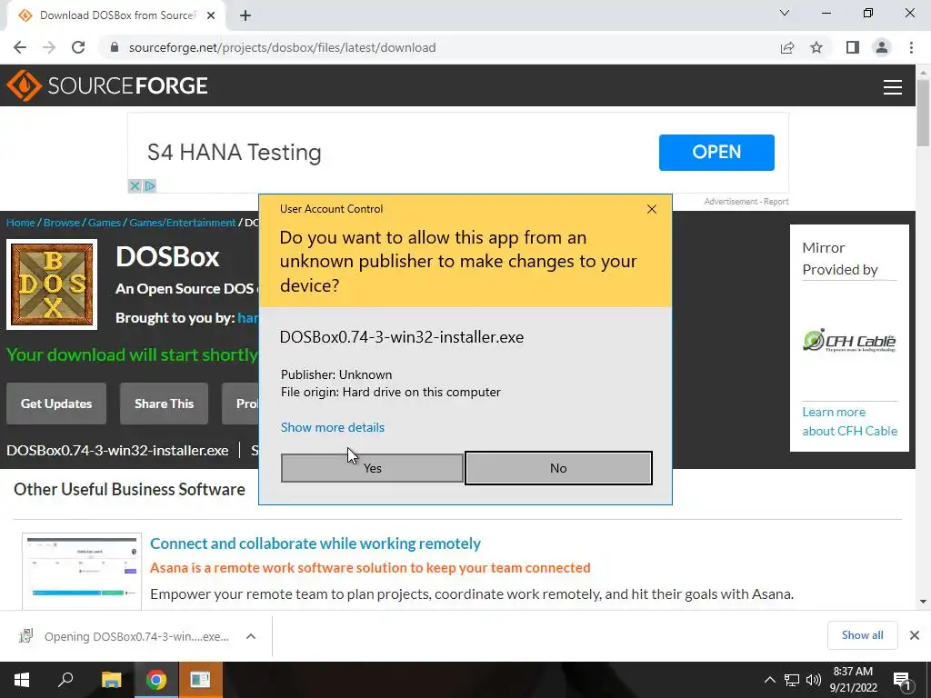
Task: Bookmark this page with star icon
Action: pos(816,47)
